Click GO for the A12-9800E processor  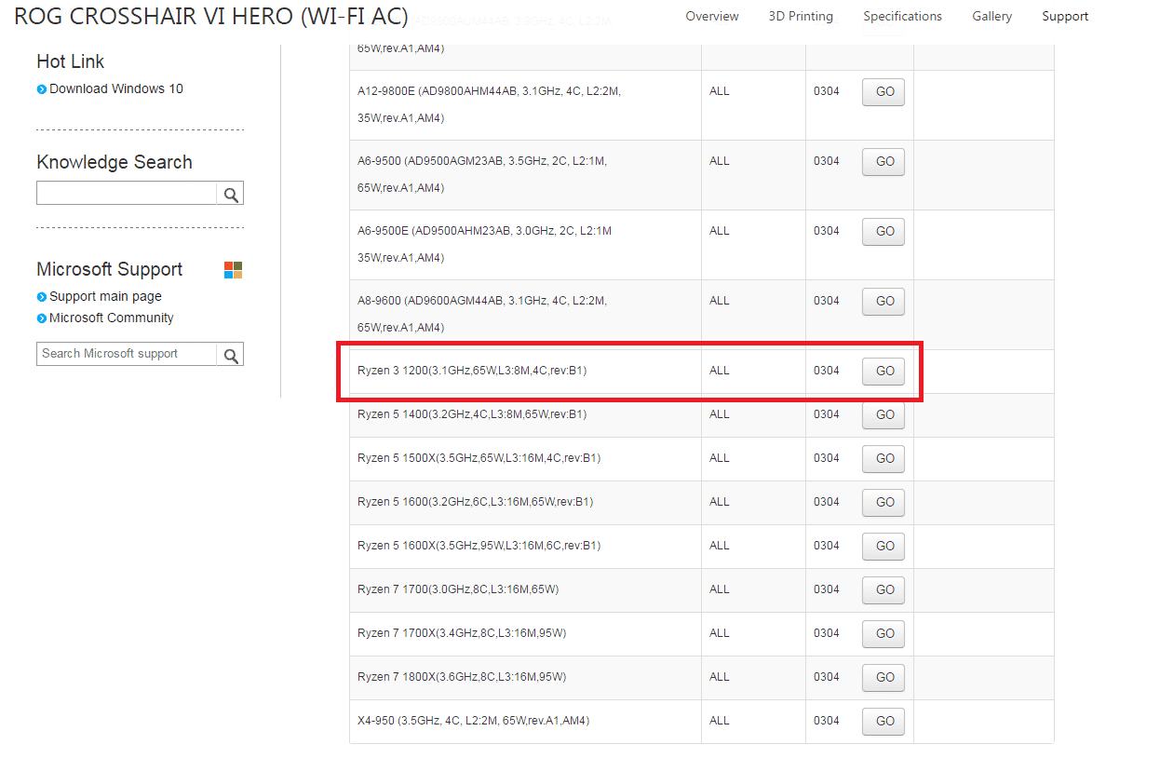pos(883,92)
